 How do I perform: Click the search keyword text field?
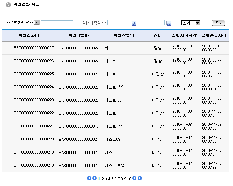(57, 23)
